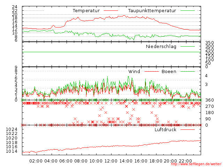Click the red Wind legend line sample
Viewport: 223px width, 167px height.
click(152, 71)
